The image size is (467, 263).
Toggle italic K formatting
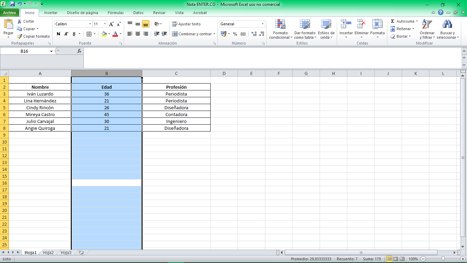point(66,34)
